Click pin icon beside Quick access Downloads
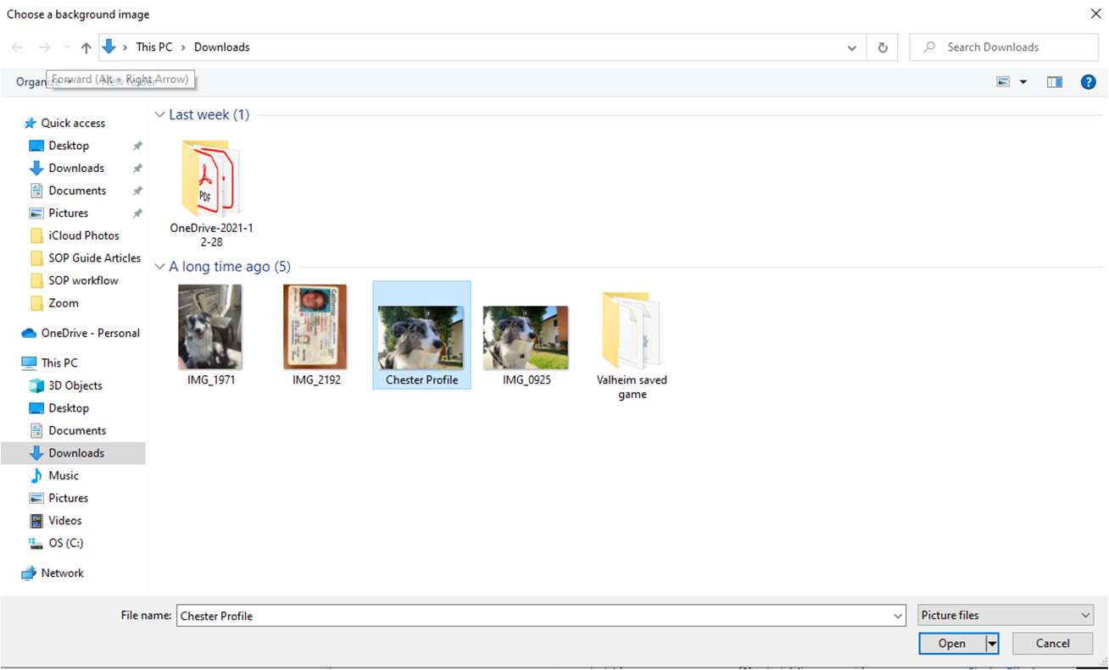The width and height of the screenshot is (1109, 670). [x=137, y=168]
